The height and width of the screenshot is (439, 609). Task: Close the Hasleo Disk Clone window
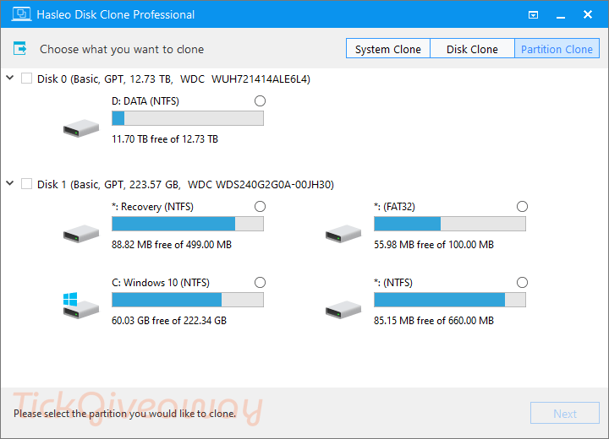588,14
